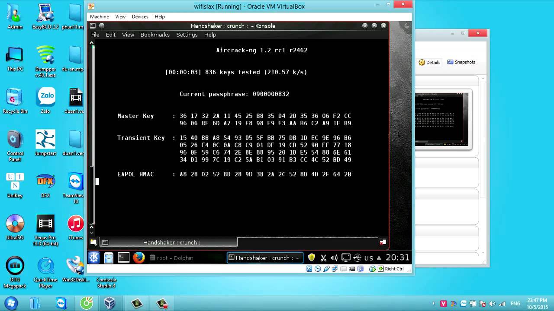Viewport: 554px width, 311px height.
Task: Click new tab icon in Konsole tab bar
Action: pos(93,242)
